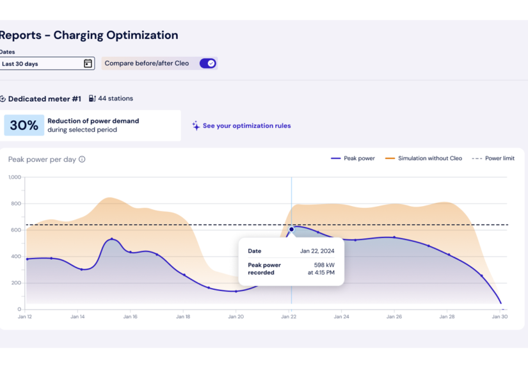528x368 pixels.
Task: Open the See your optimization rules link
Action: coord(246,126)
